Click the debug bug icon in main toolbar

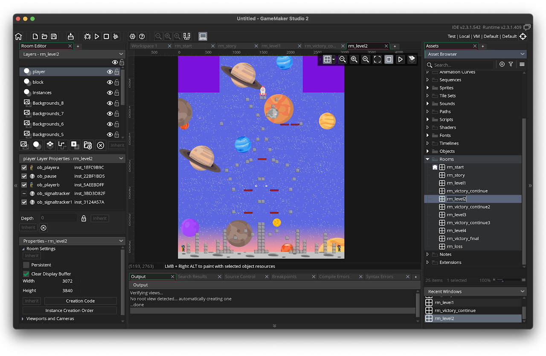(x=87, y=37)
